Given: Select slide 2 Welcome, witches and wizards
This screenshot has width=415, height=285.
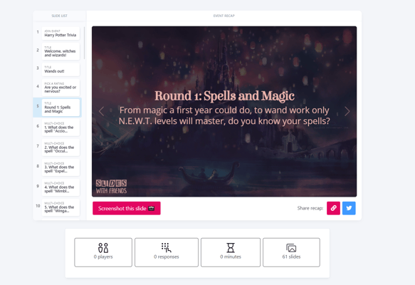Looking at the screenshot, I should pos(61,51).
